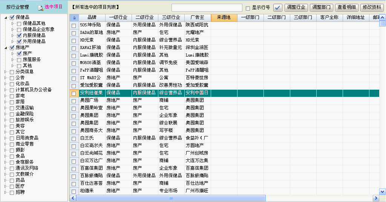The width and height of the screenshot is (386, 202).
Task: Select the 交通运输 tree item
Action: (x=25, y=108)
